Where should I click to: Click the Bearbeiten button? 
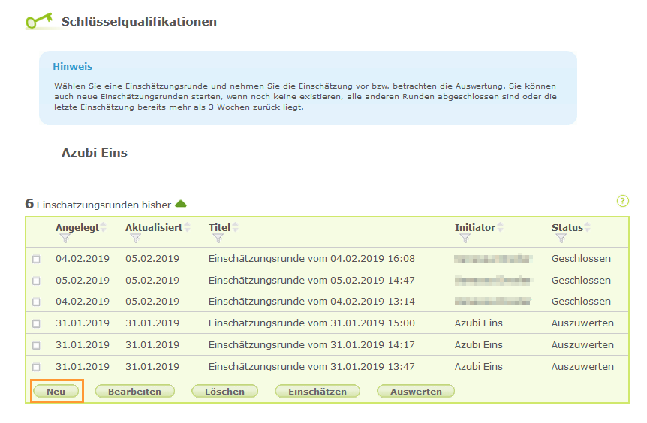(x=134, y=391)
